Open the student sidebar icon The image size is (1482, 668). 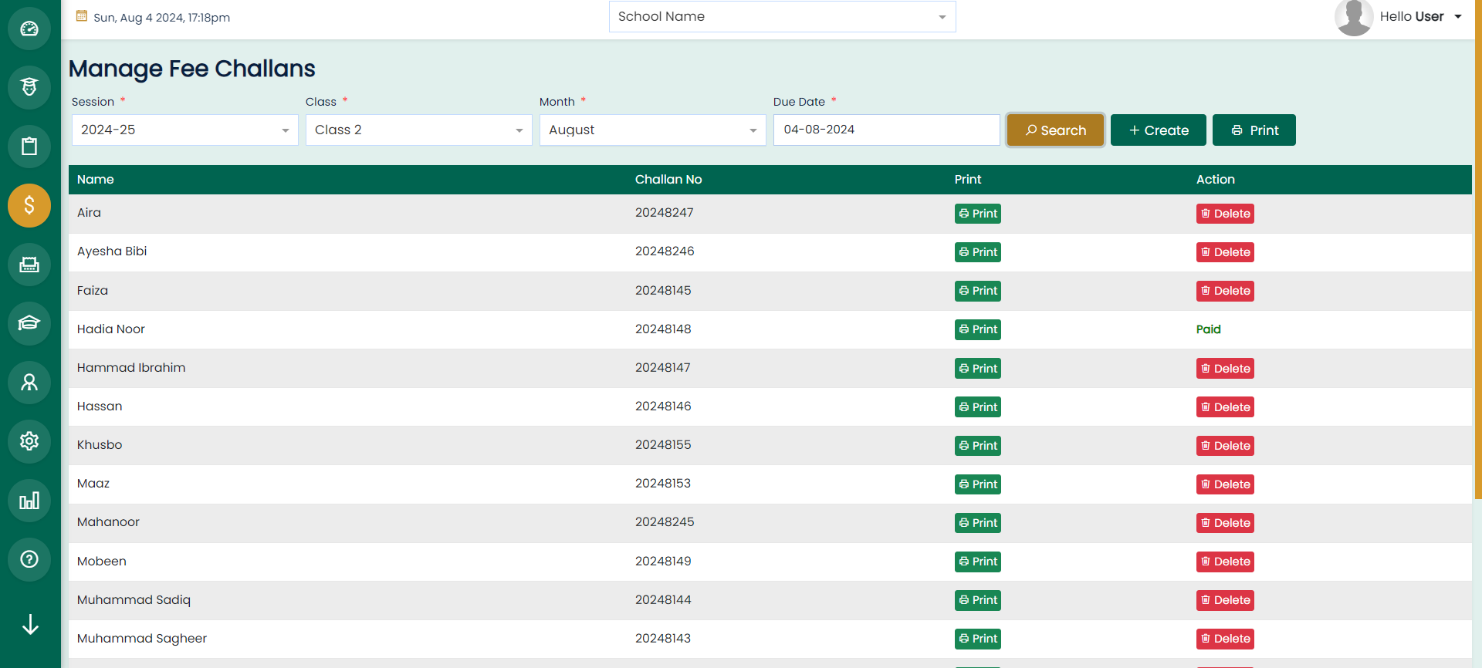29,87
